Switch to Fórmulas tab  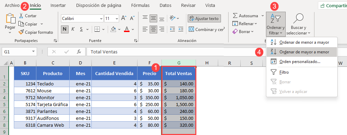point(140,6)
